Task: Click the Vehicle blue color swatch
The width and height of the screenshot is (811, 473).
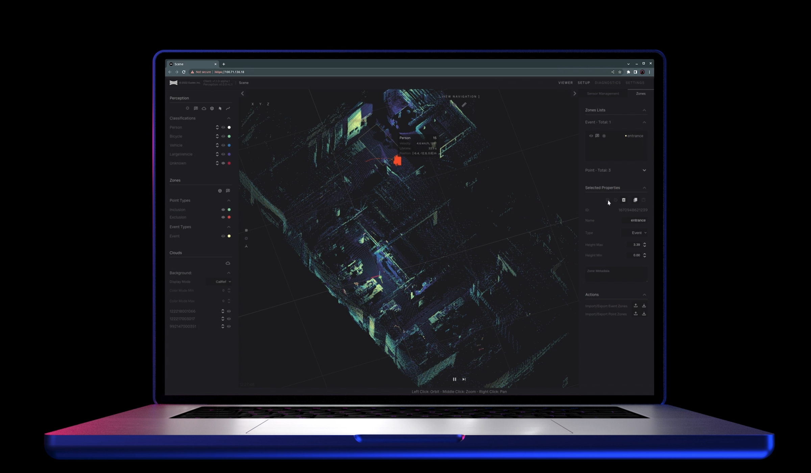Action: click(x=229, y=145)
